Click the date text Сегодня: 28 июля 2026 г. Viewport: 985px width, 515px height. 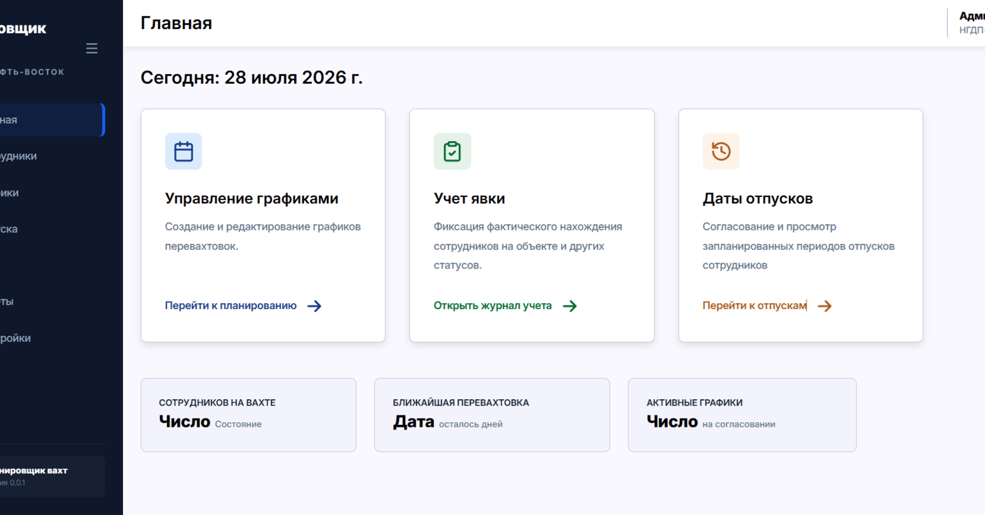251,77
